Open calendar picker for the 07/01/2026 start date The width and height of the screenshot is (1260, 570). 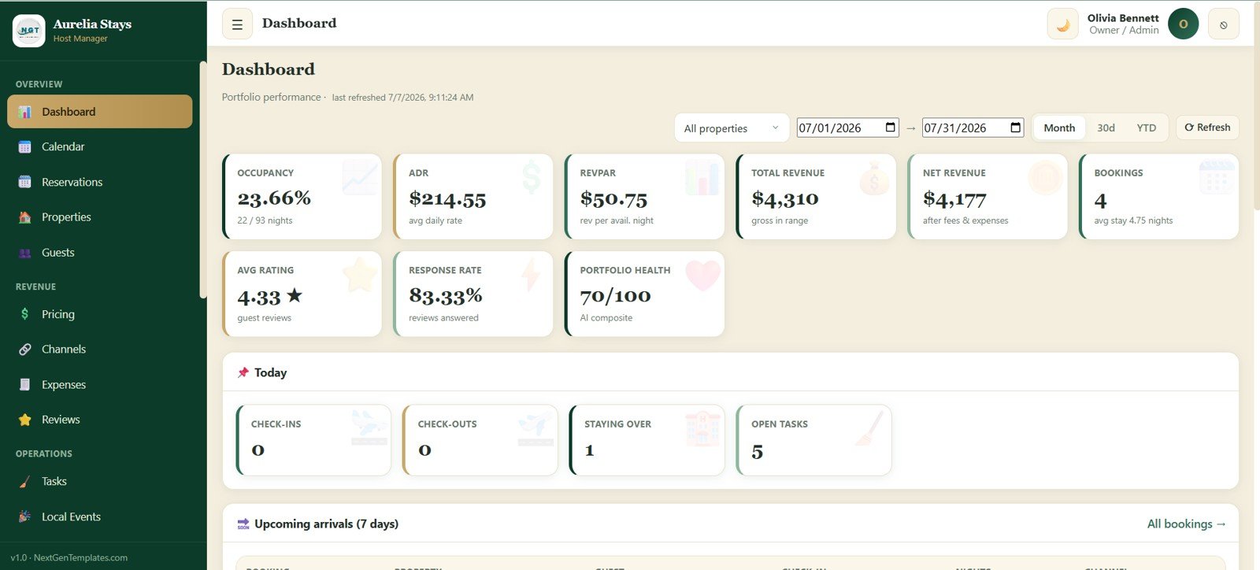point(891,128)
